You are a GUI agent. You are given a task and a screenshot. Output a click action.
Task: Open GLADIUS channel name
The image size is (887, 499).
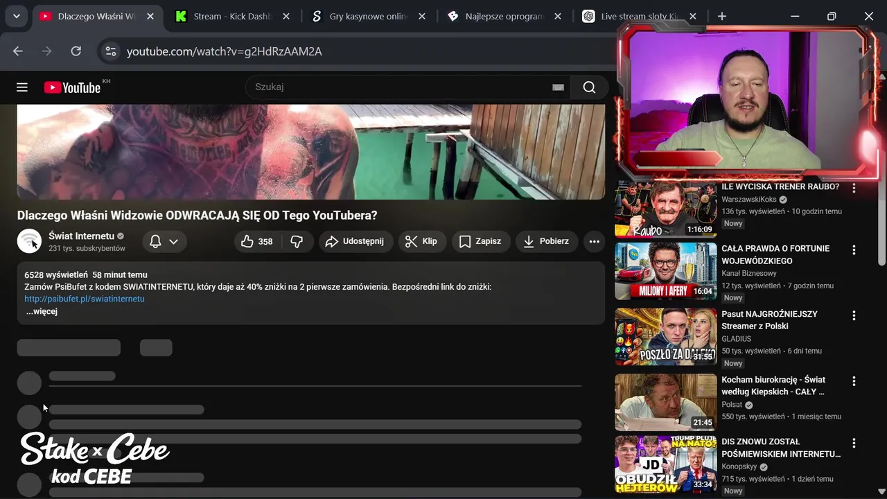coord(736,339)
